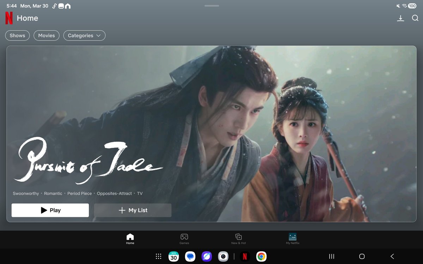Tap the house notification icon in status bar

pos(68,6)
